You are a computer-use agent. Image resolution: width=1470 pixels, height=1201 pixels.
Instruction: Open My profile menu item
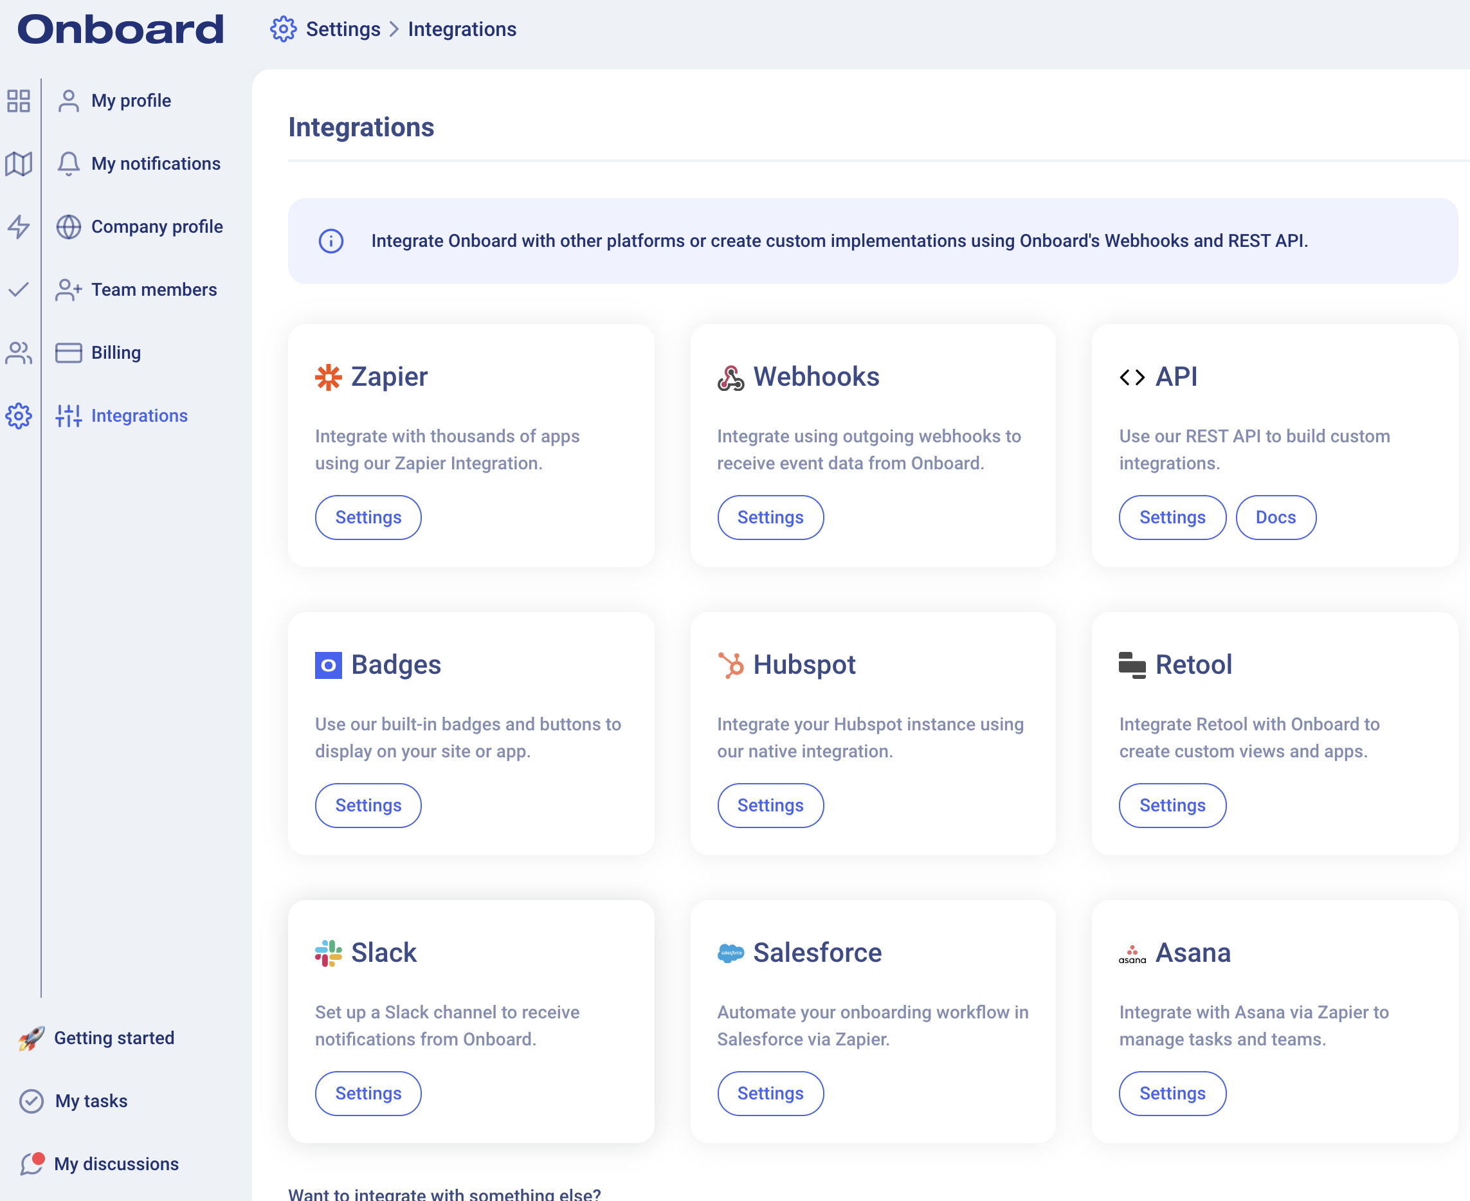pyautogui.click(x=131, y=101)
